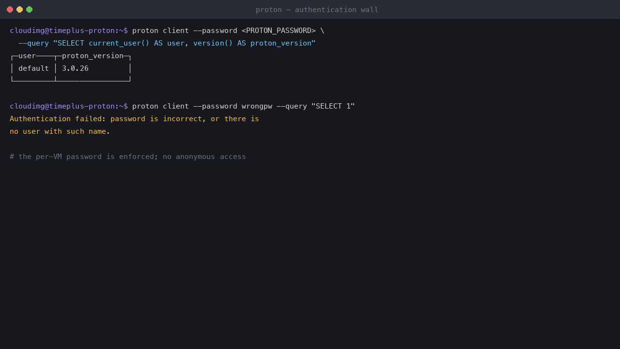Image resolution: width=620 pixels, height=349 pixels.
Task: Click the <PROTON_PASSWORD> placeholder text
Action: [x=279, y=31]
